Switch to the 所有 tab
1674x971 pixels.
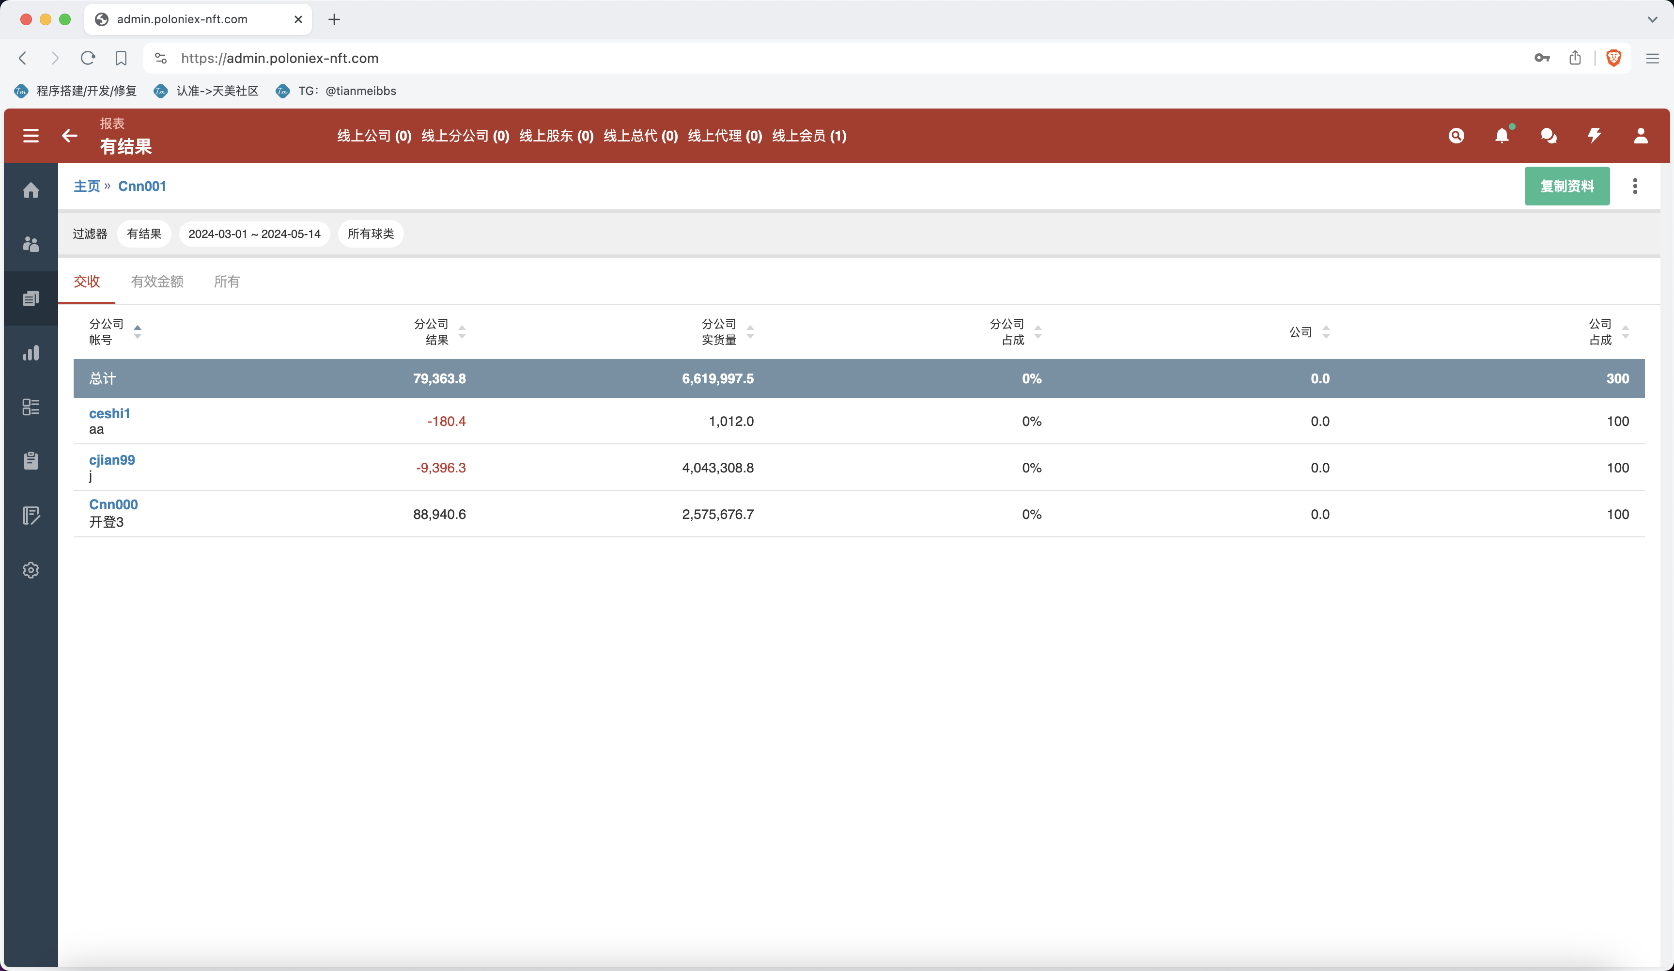227,282
